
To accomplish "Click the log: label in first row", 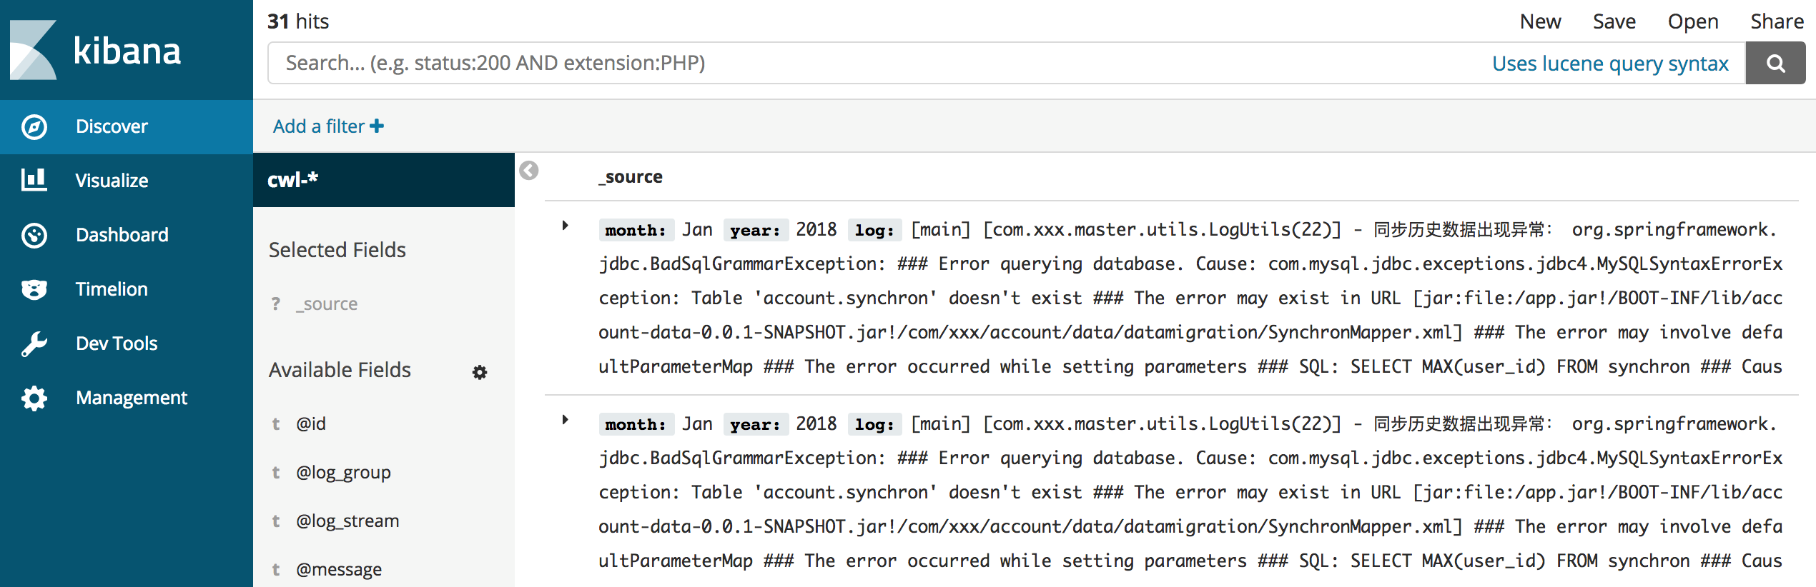I will (875, 230).
